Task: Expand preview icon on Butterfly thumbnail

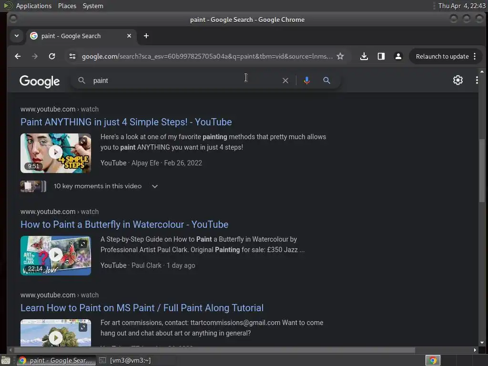Action: tap(83, 244)
